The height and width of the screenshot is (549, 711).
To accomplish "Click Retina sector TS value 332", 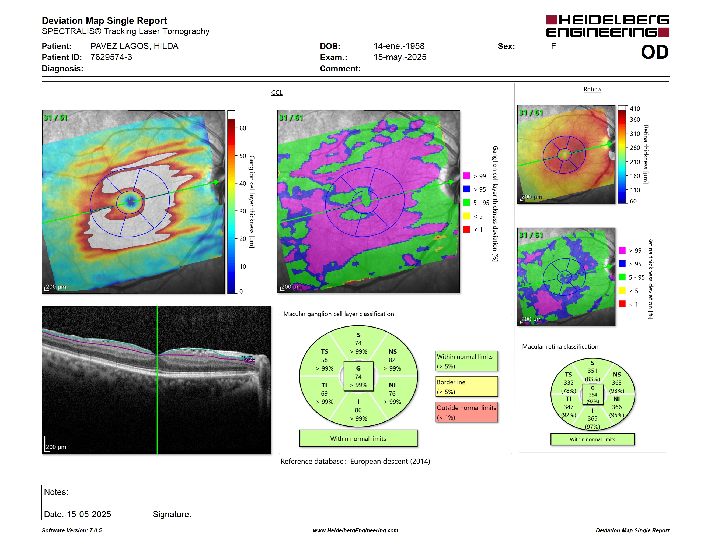I will pyautogui.click(x=569, y=382).
